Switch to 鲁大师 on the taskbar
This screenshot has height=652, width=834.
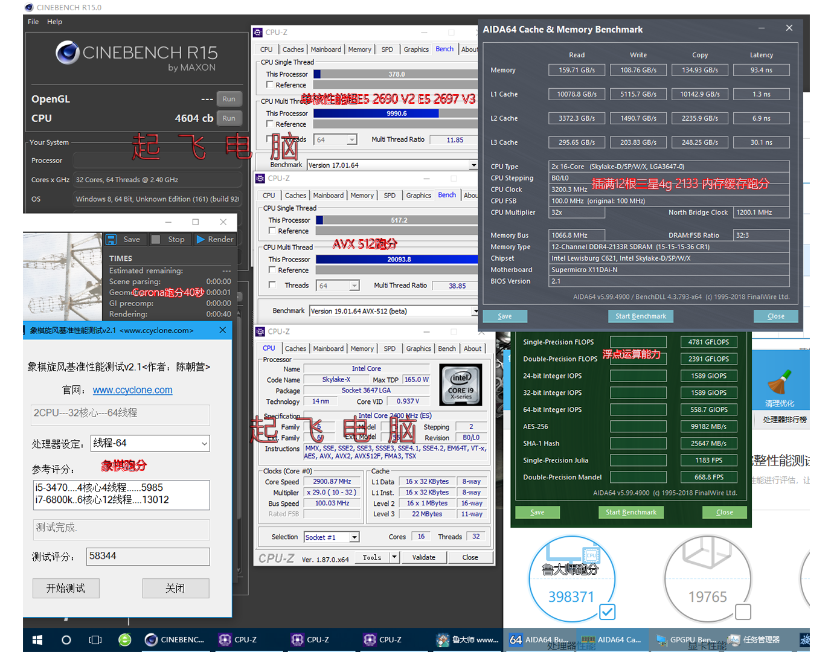pos(467,640)
